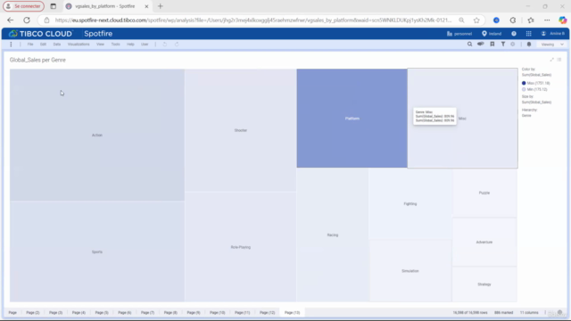Switch to Page (12) tab
Image resolution: width=571 pixels, height=321 pixels.
[268, 312]
